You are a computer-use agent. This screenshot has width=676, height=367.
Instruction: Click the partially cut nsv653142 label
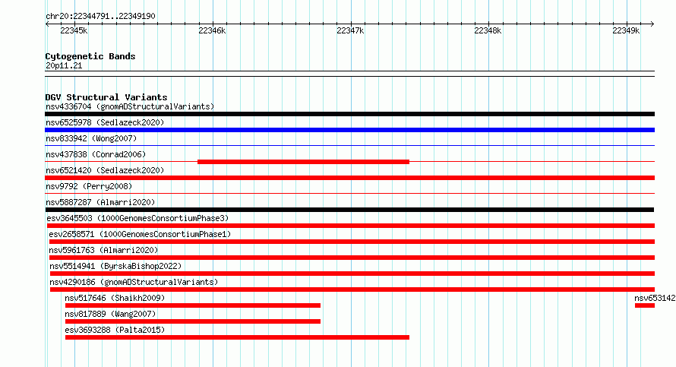tap(655, 298)
